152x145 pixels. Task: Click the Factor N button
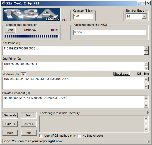[28, 124]
